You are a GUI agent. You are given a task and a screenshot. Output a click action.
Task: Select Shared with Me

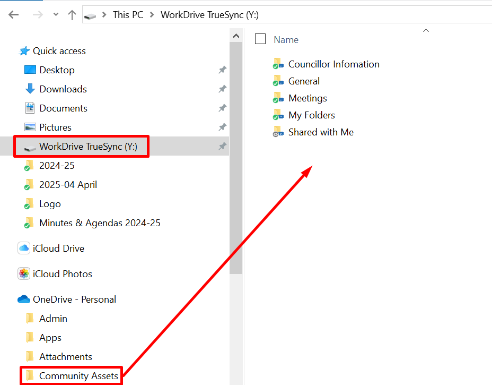click(x=321, y=132)
